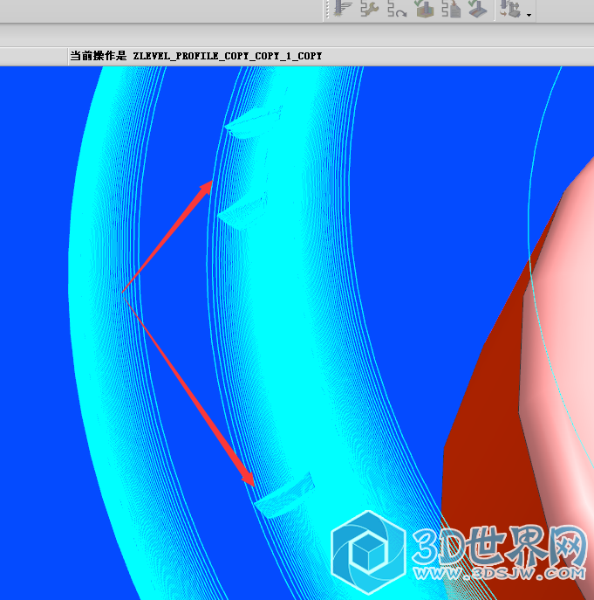Screen dimensions: 594x600
Task: Expand the toolbar's black dropdown arrow
Action: coord(529,15)
